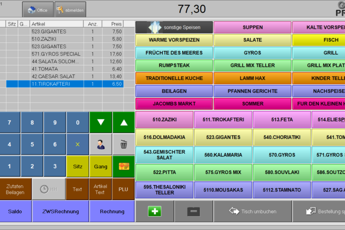Open the Office home button
The image size is (345, 230).
pos(37,9)
